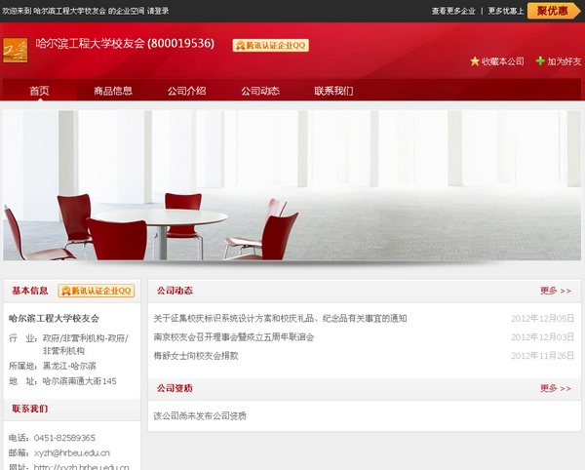Open the 公司介绍 tab
The width and height of the screenshot is (585, 470).
click(186, 91)
